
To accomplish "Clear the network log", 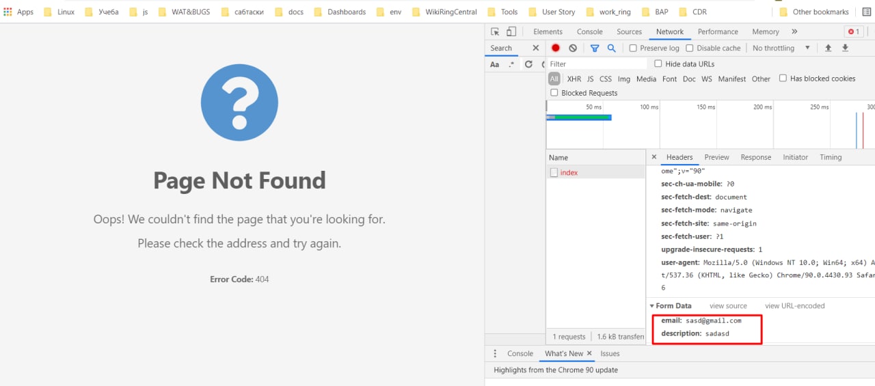I will coord(573,48).
